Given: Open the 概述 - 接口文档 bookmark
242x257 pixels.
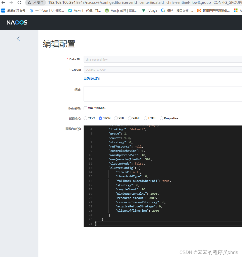Looking at the screenshot, I should tap(177, 11).
